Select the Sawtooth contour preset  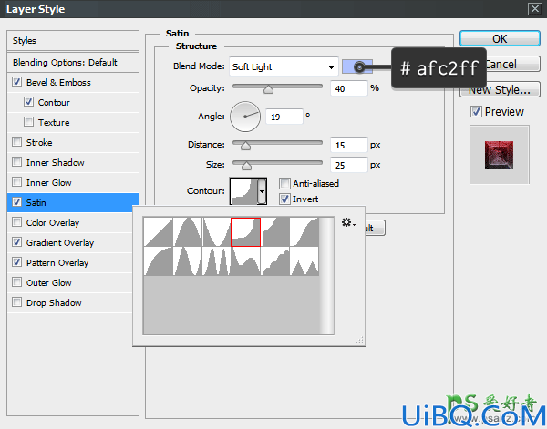304,261
